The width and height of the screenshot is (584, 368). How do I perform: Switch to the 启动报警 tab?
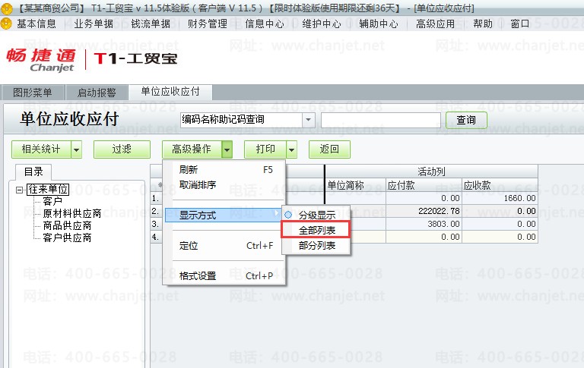click(97, 92)
